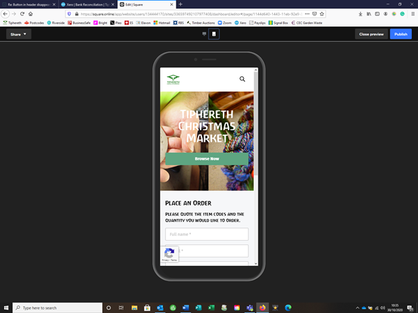Switch to desktop preview device icon
The width and height of the screenshot is (418, 313).
click(204, 33)
